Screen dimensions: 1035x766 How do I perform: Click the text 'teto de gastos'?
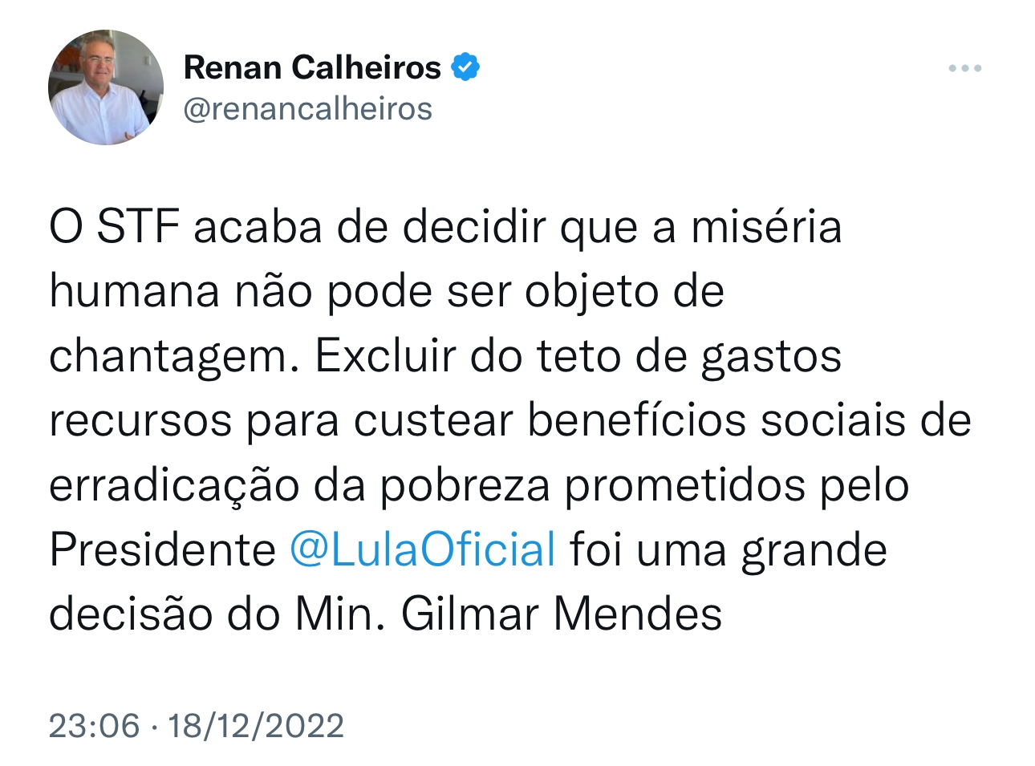tap(689, 358)
